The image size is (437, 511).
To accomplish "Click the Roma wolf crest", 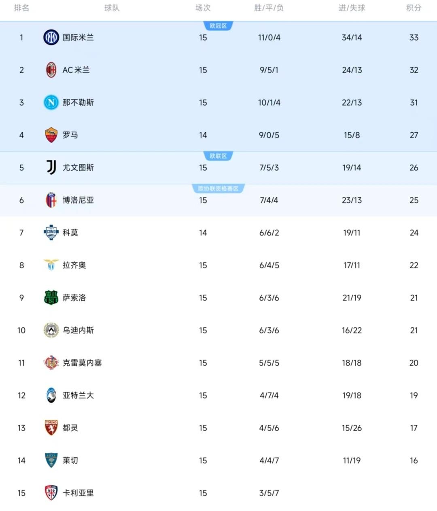I will (x=51, y=135).
